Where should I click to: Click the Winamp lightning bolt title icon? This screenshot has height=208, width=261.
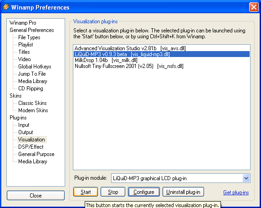5,7
